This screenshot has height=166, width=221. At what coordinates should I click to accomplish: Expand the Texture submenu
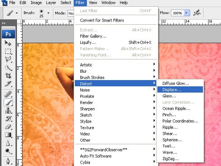point(116,128)
